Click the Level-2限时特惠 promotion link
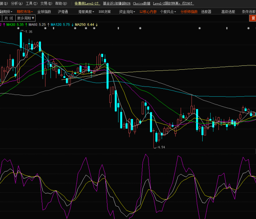Image resolution: width=256 pixels, height=219 pixels. coord(173,3)
